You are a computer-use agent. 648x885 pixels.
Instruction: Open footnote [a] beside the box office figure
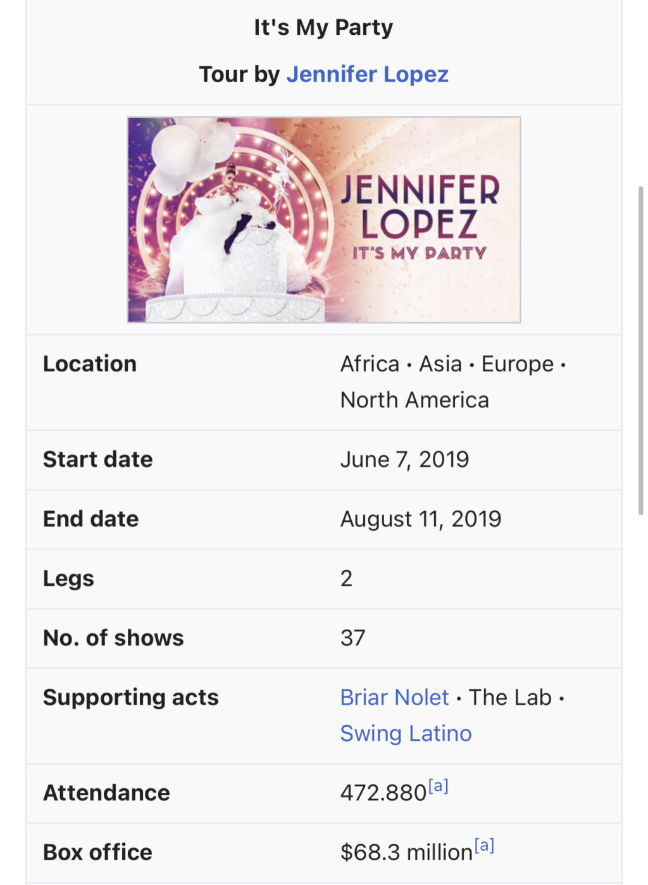pyautogui.click(x=484, y=846)
